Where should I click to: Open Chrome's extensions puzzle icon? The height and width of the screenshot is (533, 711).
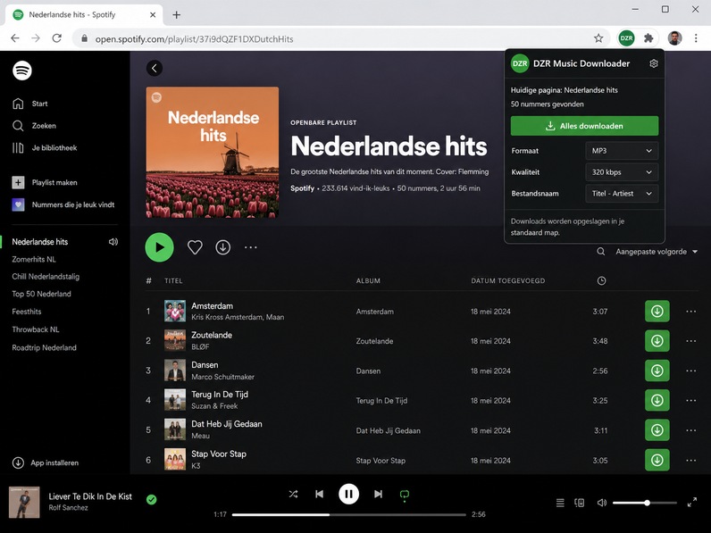pos(648,38)
